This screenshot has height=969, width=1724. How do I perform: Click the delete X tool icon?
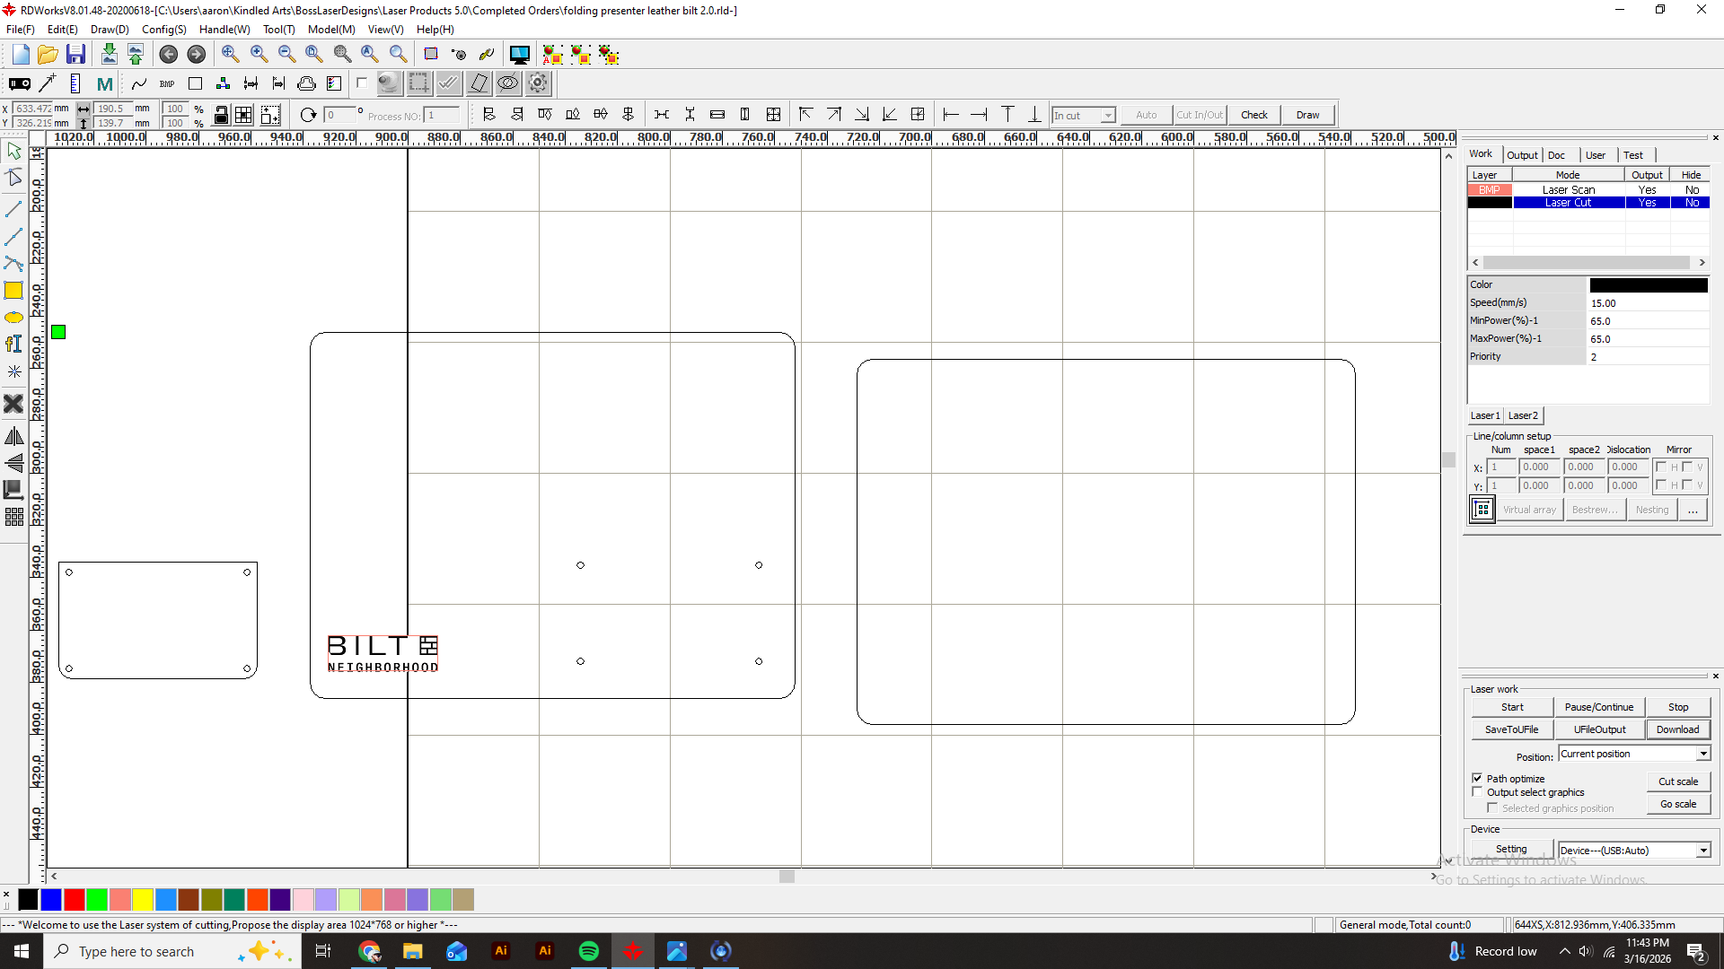13,404
